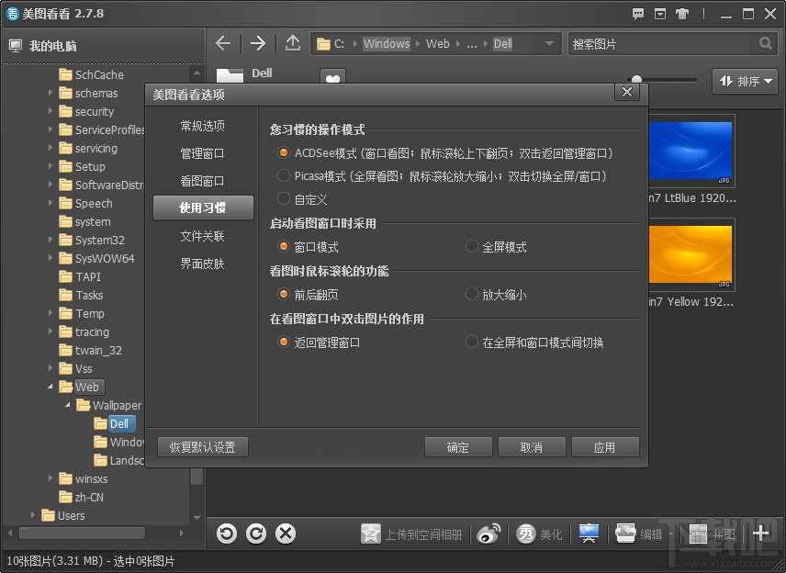Switch to 文件关联 options tab
This screenshot has height=573, width=786.
(x=202, y=236)
